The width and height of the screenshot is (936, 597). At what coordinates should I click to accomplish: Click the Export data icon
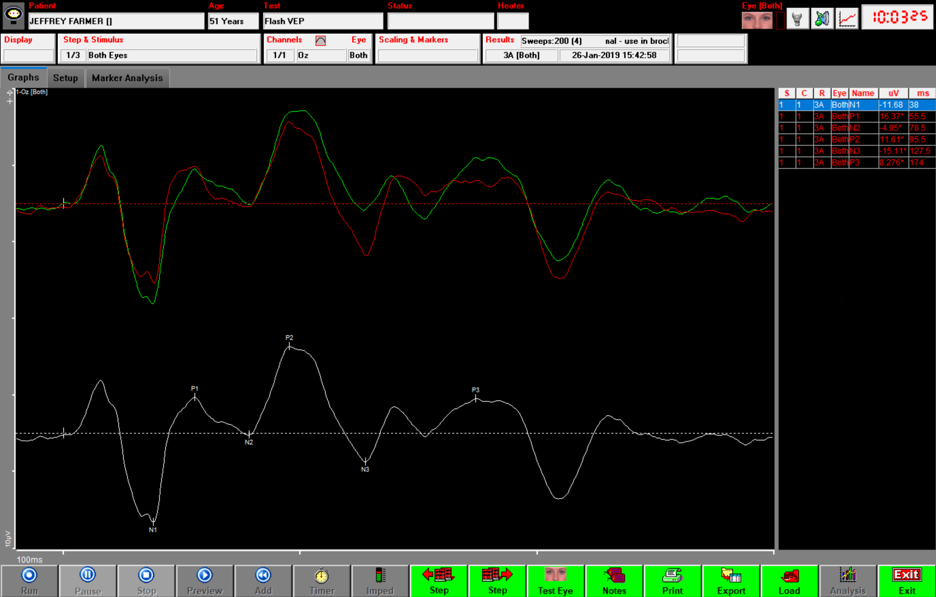coord(731,579)
